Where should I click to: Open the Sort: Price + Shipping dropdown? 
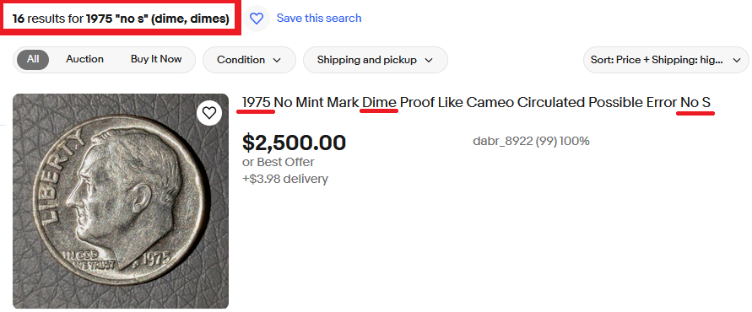pos(666,60)
